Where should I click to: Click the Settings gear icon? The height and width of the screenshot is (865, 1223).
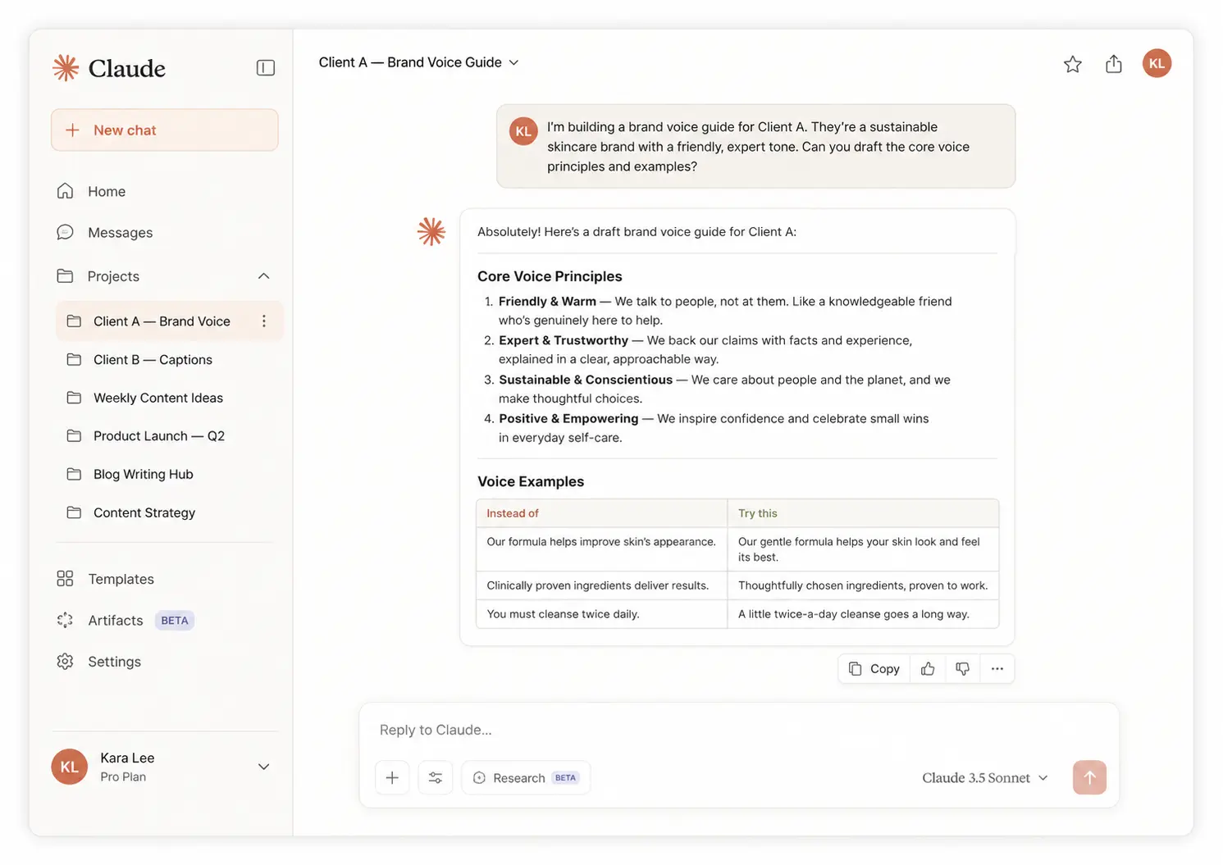66,662
